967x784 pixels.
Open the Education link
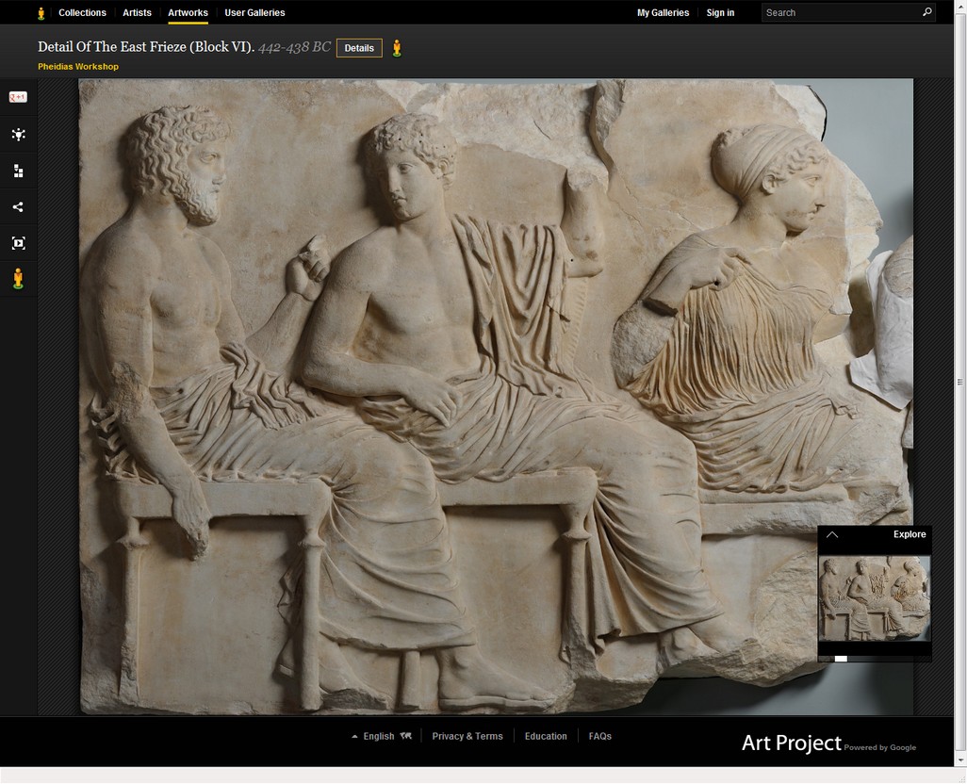[546, 736]
